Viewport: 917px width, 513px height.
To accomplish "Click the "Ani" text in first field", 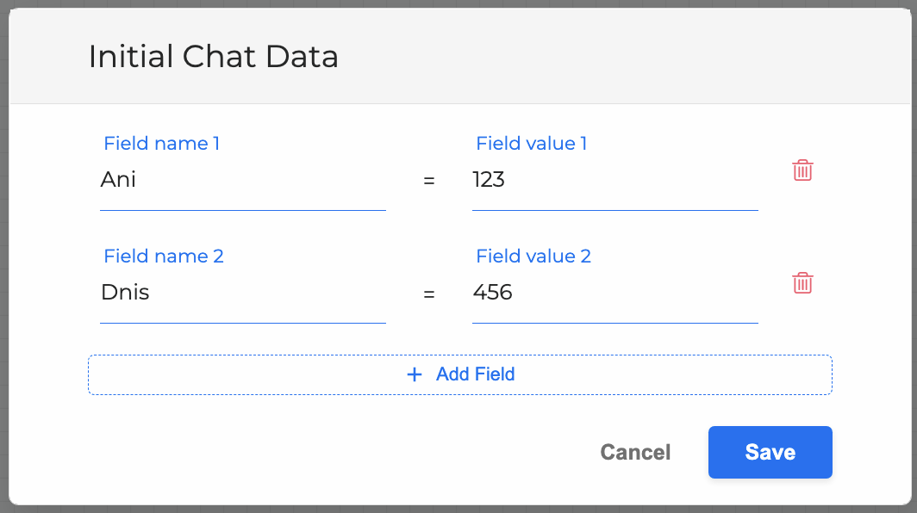I will (x=118, y=180).
